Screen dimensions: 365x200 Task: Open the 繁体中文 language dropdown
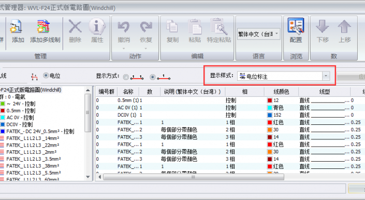click(x=259, y=34)
